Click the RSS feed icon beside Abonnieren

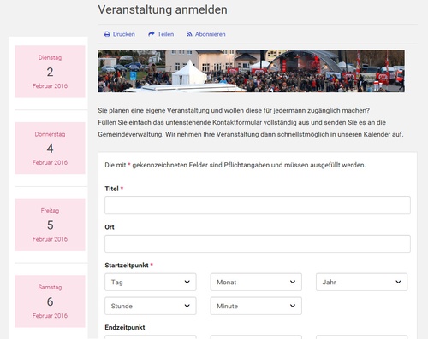pos(189,34)
